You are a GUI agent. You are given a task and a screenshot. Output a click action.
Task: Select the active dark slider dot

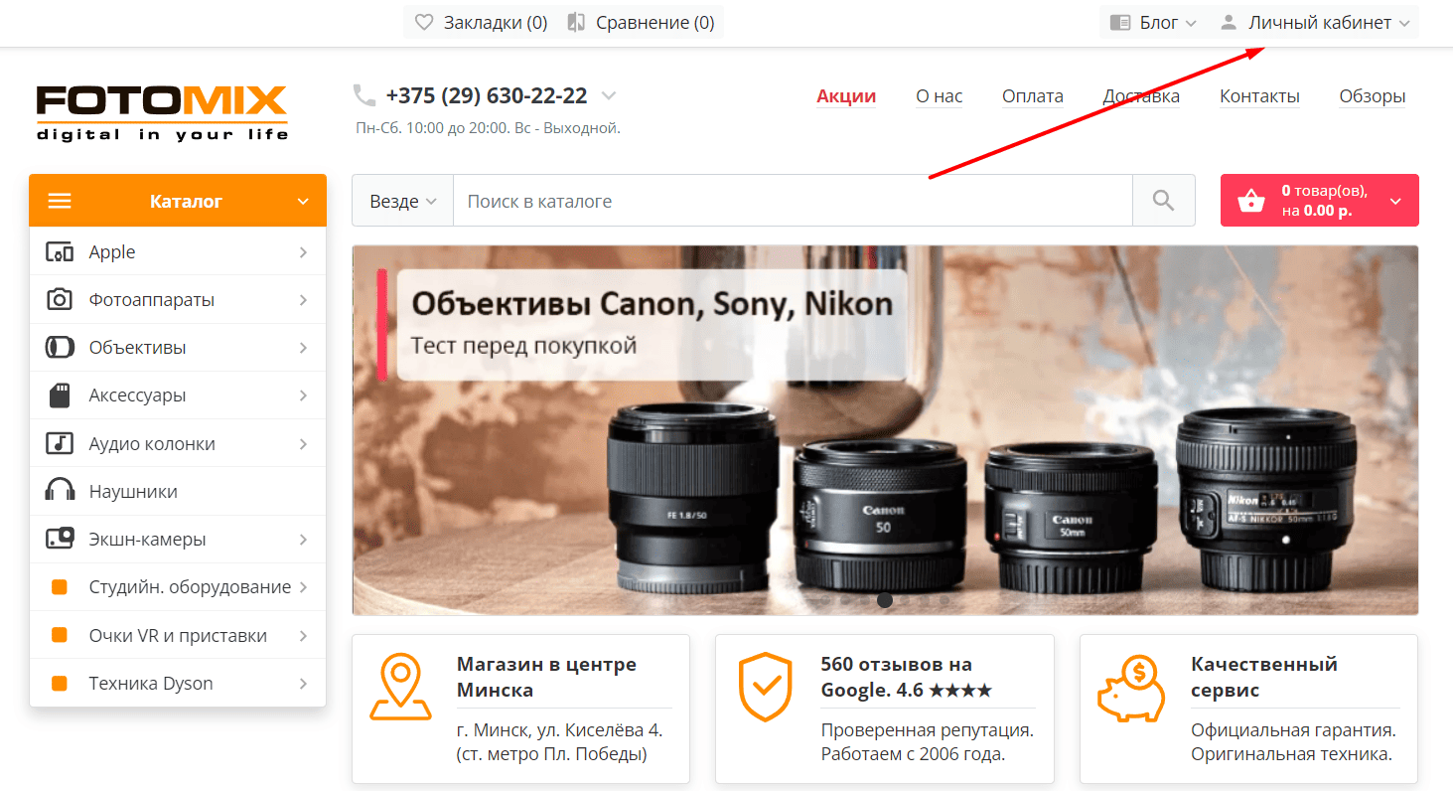pos(885,600)
